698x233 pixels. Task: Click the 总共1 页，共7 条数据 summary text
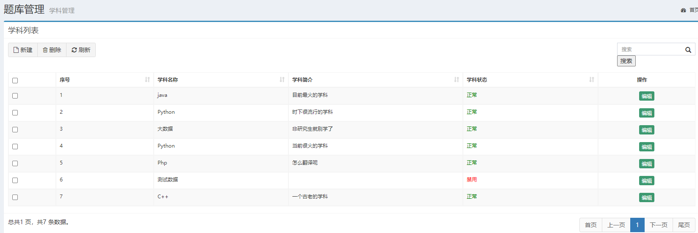39,222
